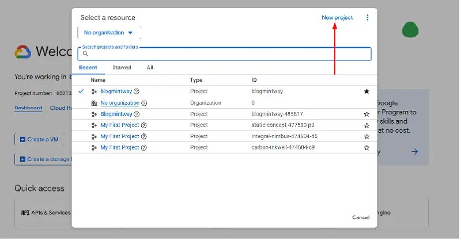Click the New project link
The image size is (461, 242).
point(337,18)
